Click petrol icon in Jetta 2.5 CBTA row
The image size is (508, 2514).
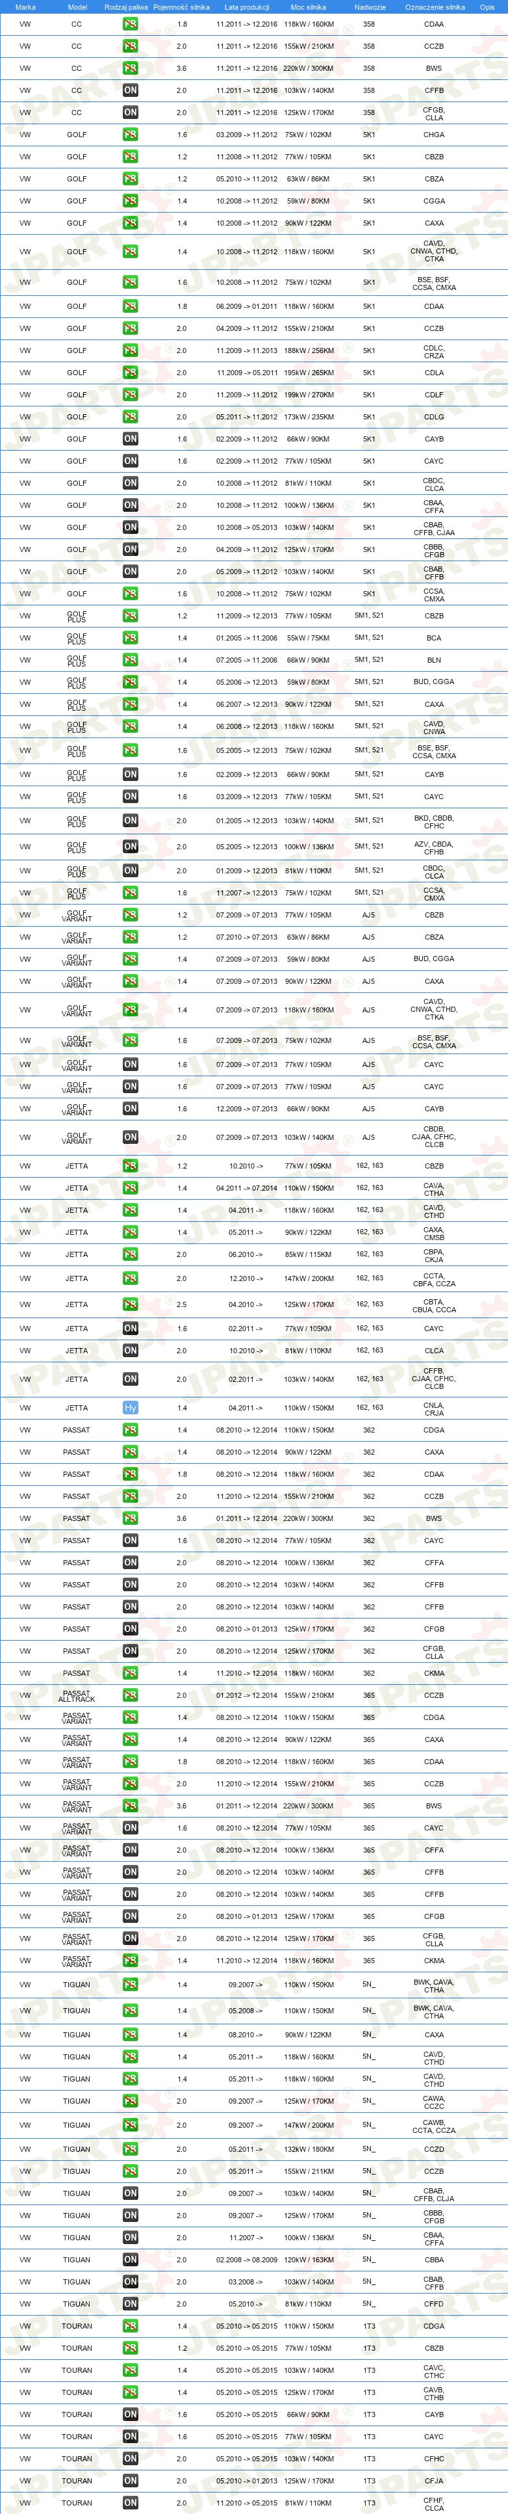131,1304
